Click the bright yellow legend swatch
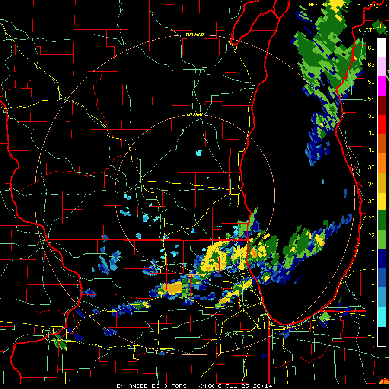This screenshot has width=389, height=389. click(x=382, y=201)
